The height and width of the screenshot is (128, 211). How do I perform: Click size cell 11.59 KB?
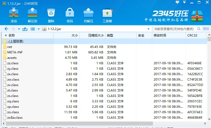point(71,112)
